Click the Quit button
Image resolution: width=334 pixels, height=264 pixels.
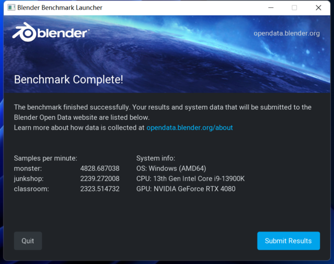tap(28, 241)
